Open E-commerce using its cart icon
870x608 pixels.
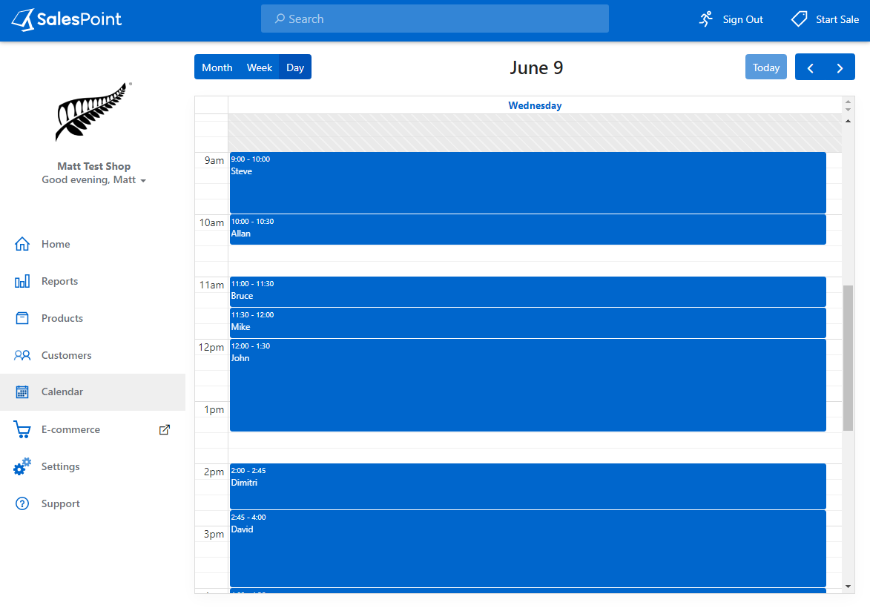22,429
